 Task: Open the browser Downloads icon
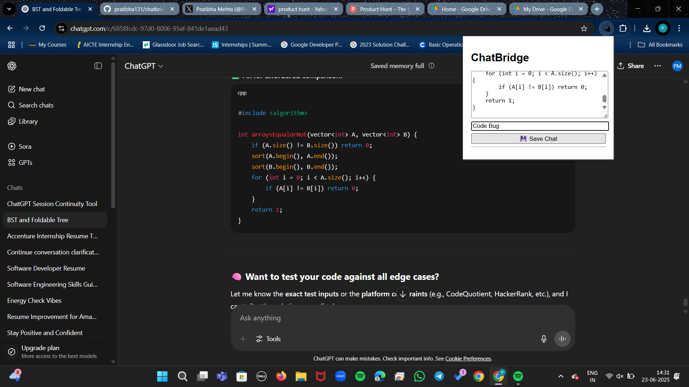coord(647,28)
